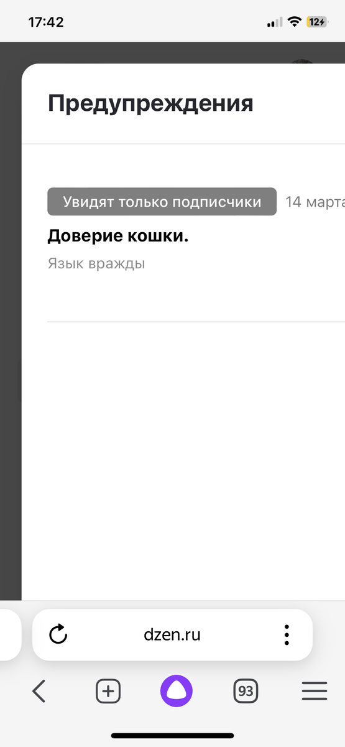Tap the cellular signal bars icon

pyautogui.click(x=274, y=22)
